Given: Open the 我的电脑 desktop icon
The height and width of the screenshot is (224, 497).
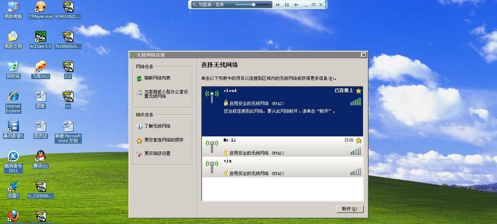Looking at the screenshot, I should coord(13,10).
